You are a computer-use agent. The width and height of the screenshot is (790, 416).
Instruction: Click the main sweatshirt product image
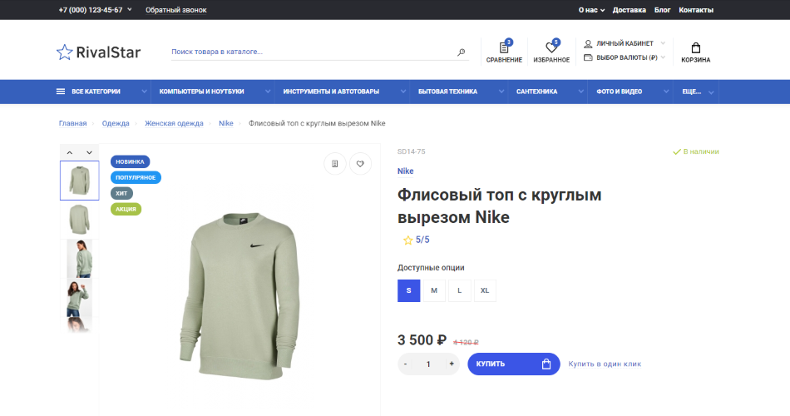pyautogui.click(x=239, y=296)
